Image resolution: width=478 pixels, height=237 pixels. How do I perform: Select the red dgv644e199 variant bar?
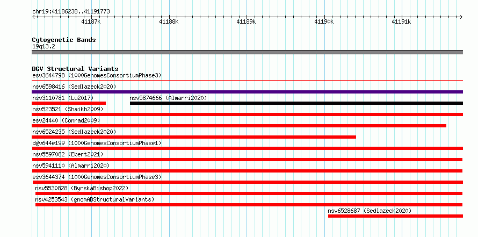point(247,148)
